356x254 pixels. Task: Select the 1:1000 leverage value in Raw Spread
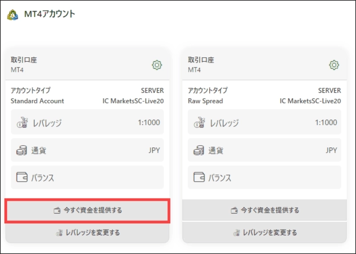point(326,123)
